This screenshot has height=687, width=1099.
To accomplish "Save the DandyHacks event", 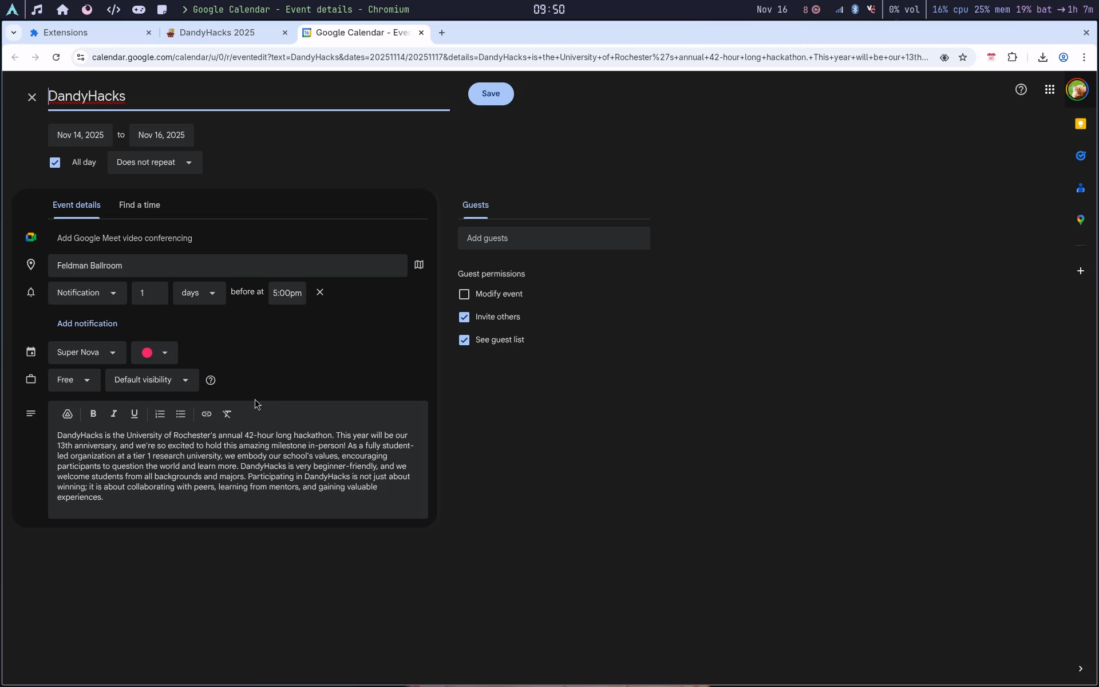I will click(491, 94).
